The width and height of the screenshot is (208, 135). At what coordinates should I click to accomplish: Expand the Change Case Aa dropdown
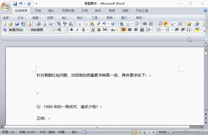116,30
